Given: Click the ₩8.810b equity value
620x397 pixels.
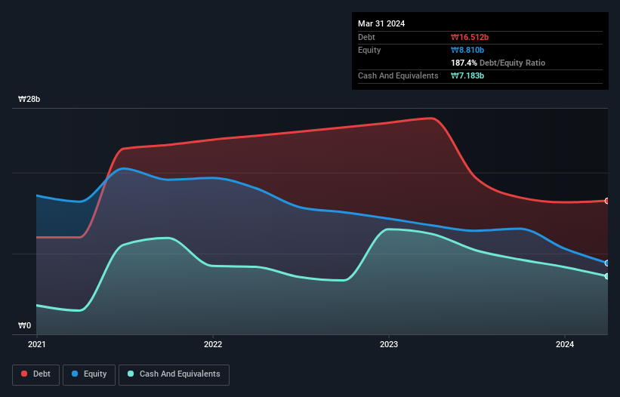Looking at the screenshot, I should tap(467, 50).
